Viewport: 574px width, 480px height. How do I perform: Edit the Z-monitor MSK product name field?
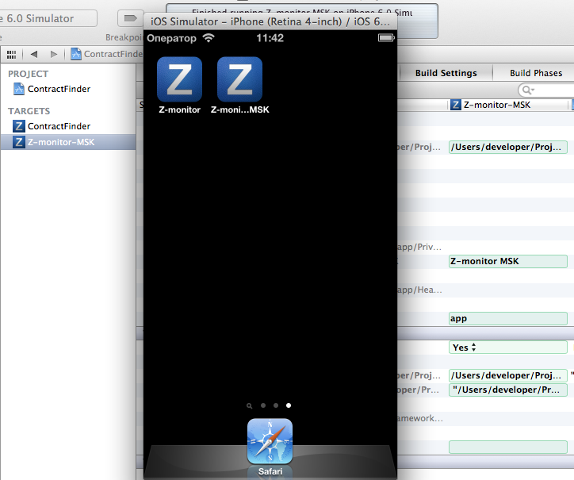click(507, 261)
